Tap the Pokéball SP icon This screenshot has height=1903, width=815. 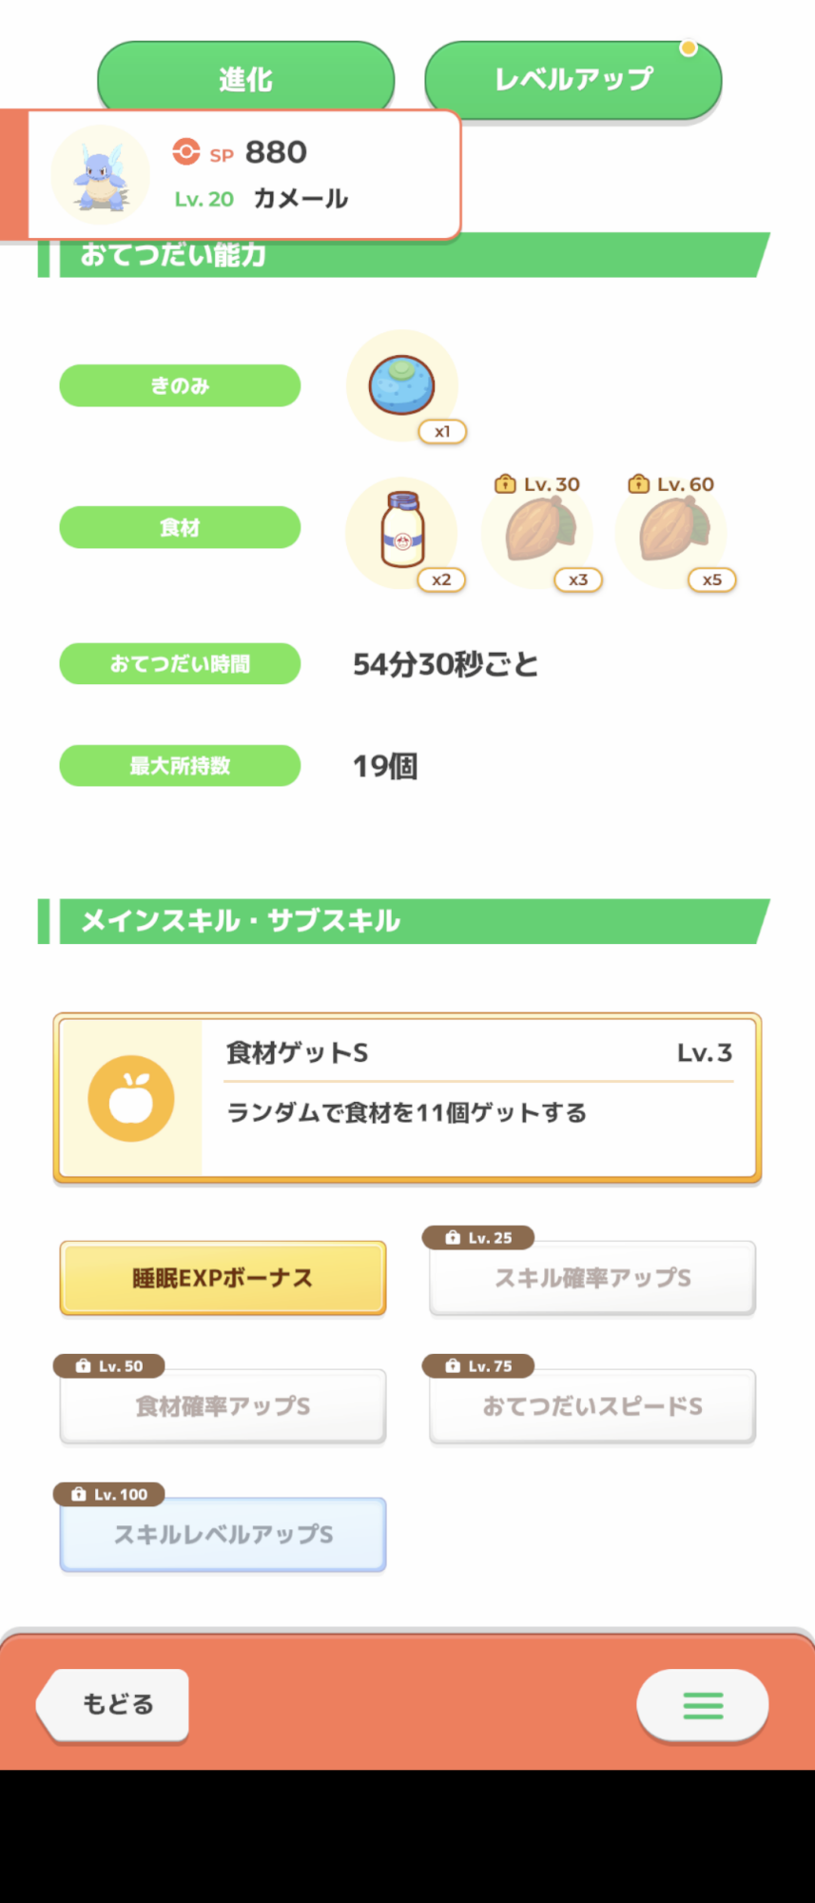click(186, 152)
